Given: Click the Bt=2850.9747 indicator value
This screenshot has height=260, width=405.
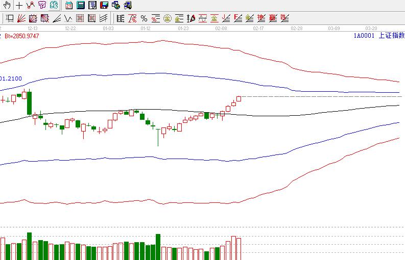Looking at the screenshot, I should pos(21,36).
